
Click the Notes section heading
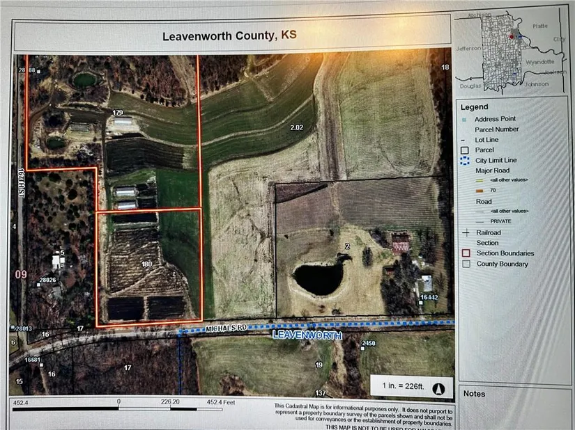tap(473, 395)
